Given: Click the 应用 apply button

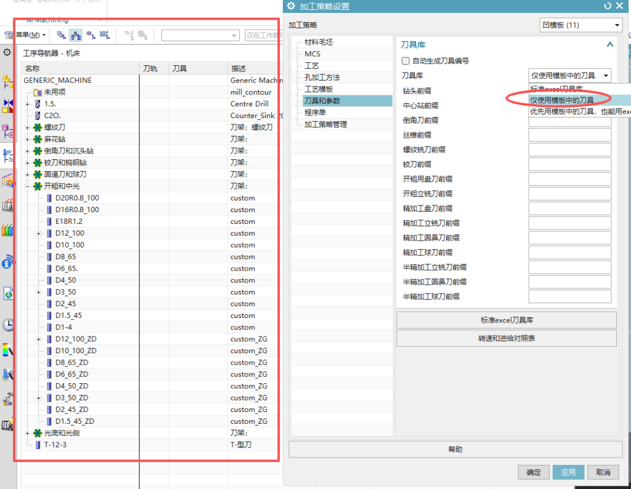Looking at the screenshot, I should [568, 472].
